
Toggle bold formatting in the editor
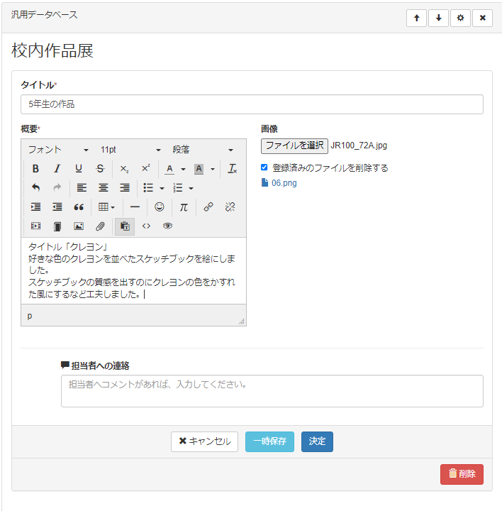coord(35,169)
